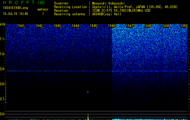Click the 1947 time marker
190x120 pixels.
pyautogui.click(x=130, y=26)
